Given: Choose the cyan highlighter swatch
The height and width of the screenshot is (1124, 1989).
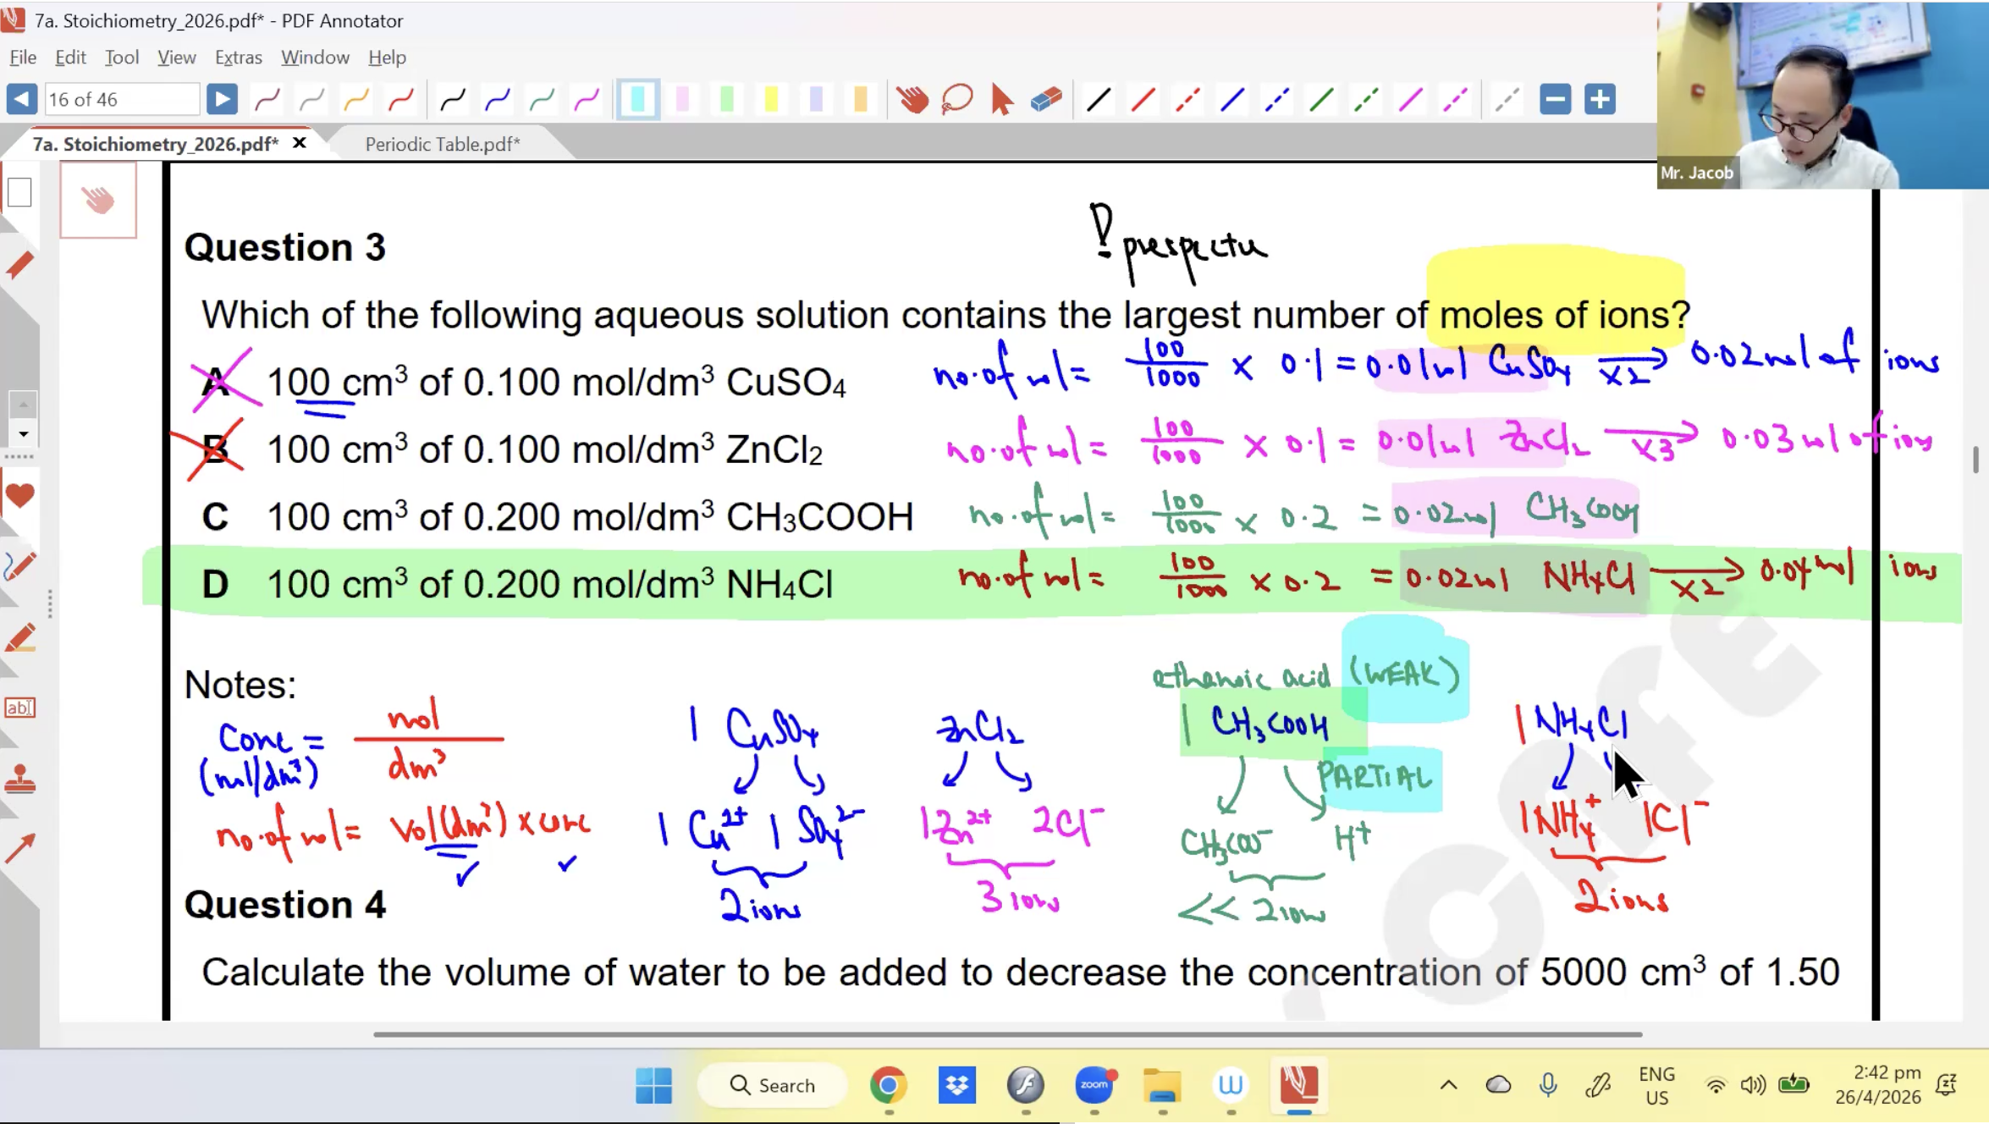Looking at the screenshot, I should click(638, 100).
